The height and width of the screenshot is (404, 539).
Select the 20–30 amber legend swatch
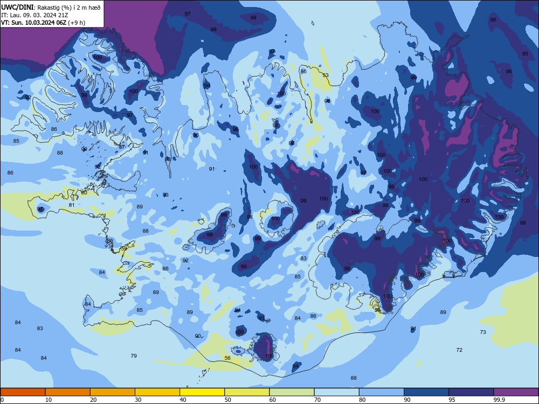pos(113,392)
